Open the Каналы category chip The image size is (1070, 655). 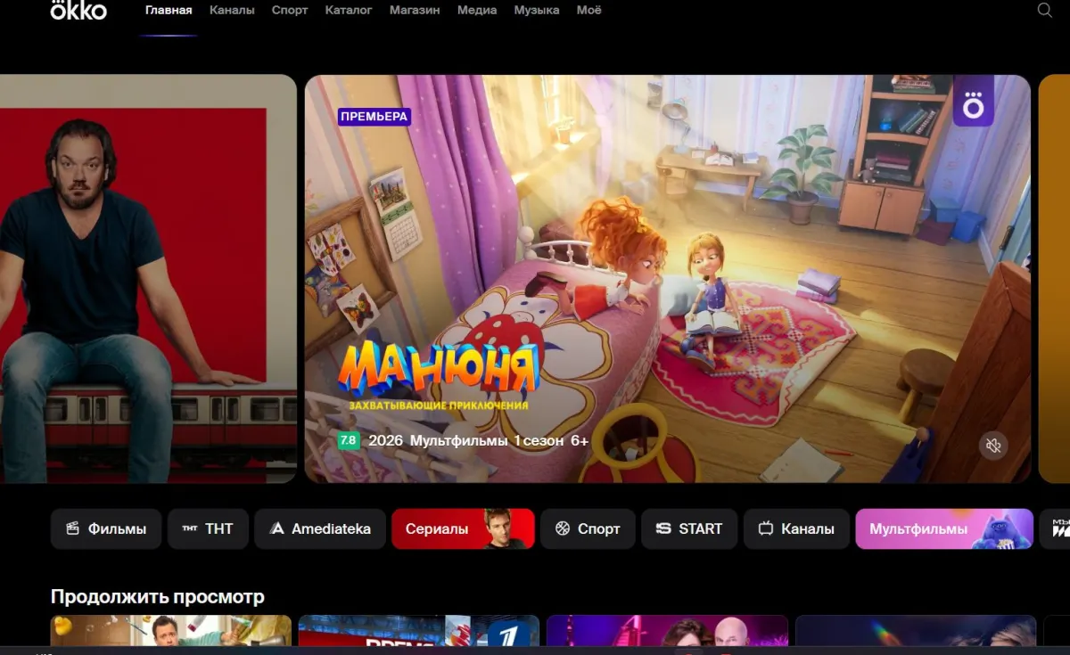pyautogui.click(x=796, y=528)
